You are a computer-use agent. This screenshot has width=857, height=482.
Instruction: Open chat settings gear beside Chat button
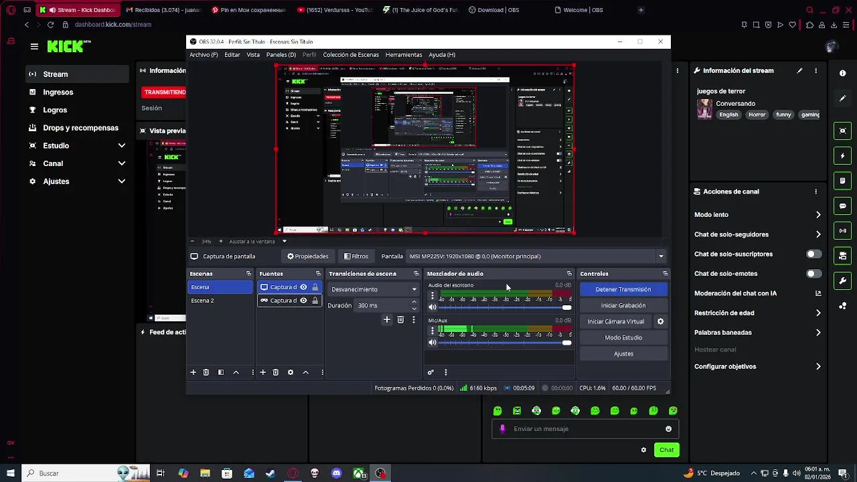pyautogui.click(x=643, y=450)
